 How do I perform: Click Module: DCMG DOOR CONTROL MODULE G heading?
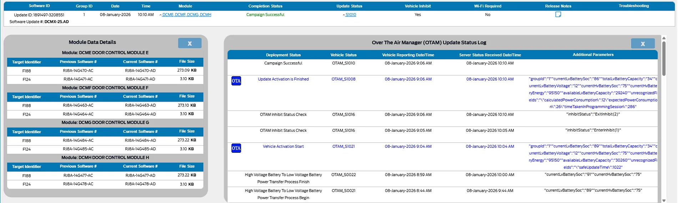(105, 123)
